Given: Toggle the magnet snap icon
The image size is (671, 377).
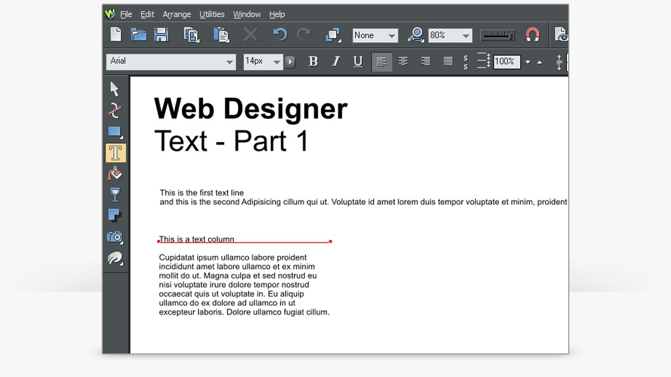Looking at the screenshot, I should tap(533, 35).
